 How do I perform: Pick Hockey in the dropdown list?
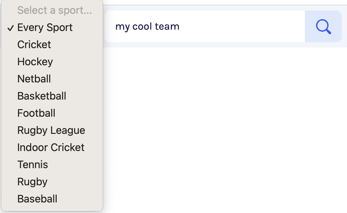pos(52,62)
